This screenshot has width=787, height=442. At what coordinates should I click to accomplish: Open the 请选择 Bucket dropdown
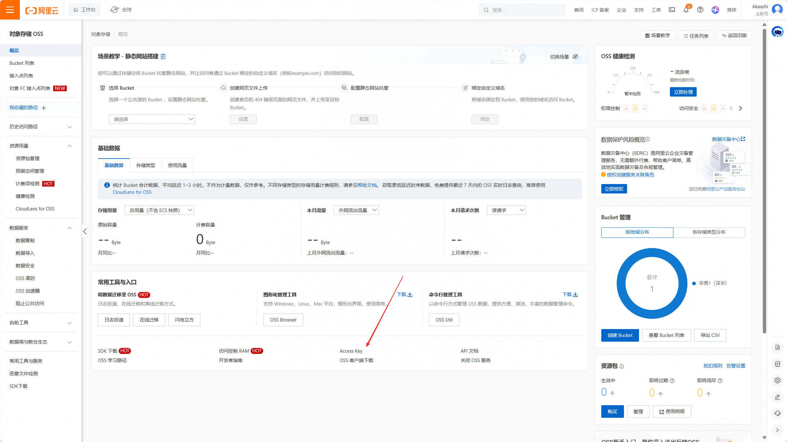tap(152, 119)
